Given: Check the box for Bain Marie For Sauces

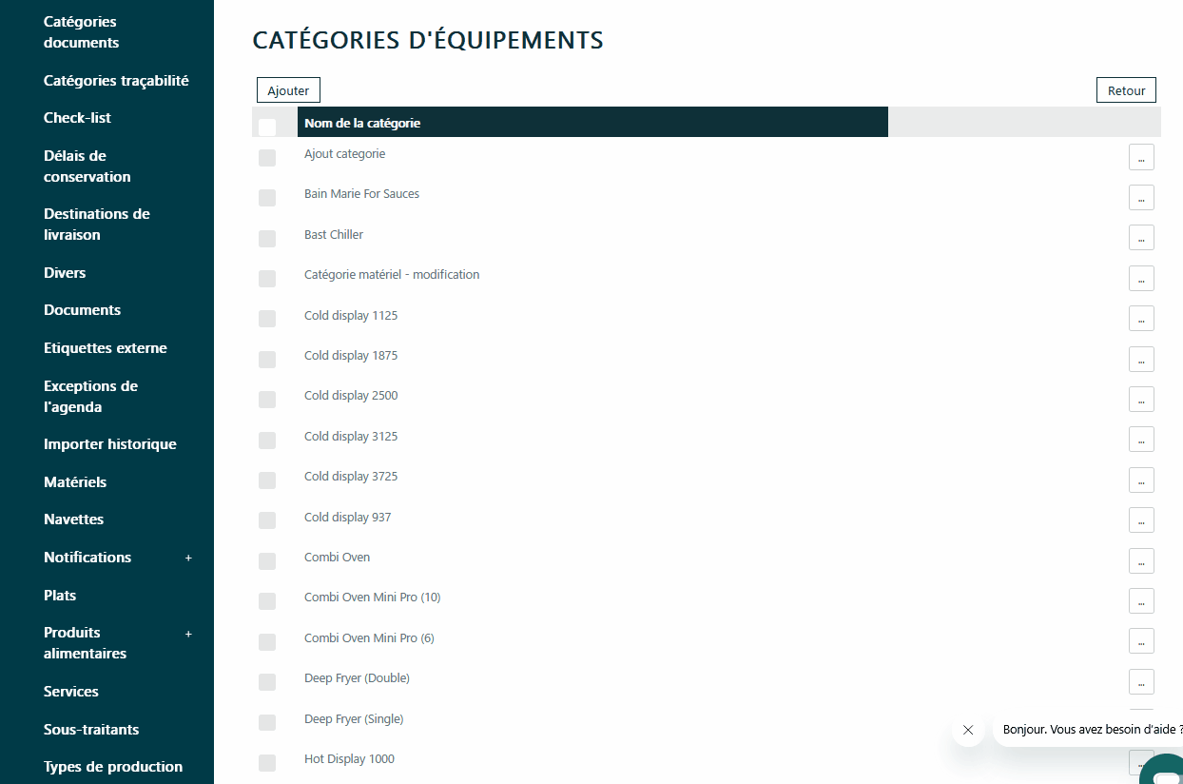Looking at the screenshot, I should (x=267, y=198).
